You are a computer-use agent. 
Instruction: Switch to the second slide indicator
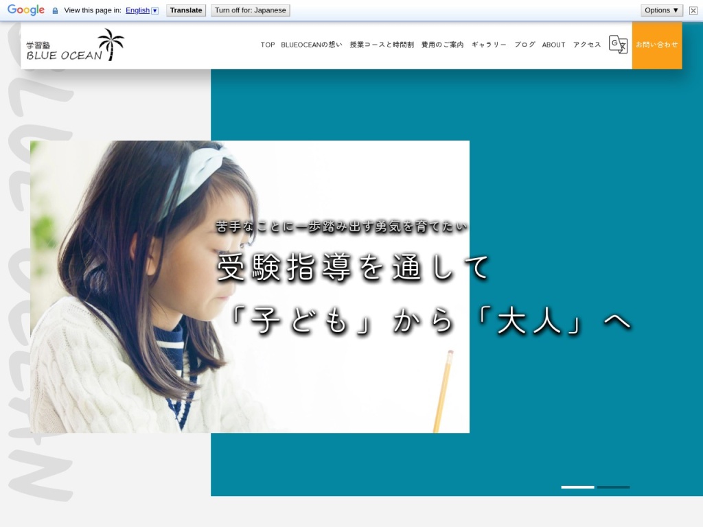[613, 487]
